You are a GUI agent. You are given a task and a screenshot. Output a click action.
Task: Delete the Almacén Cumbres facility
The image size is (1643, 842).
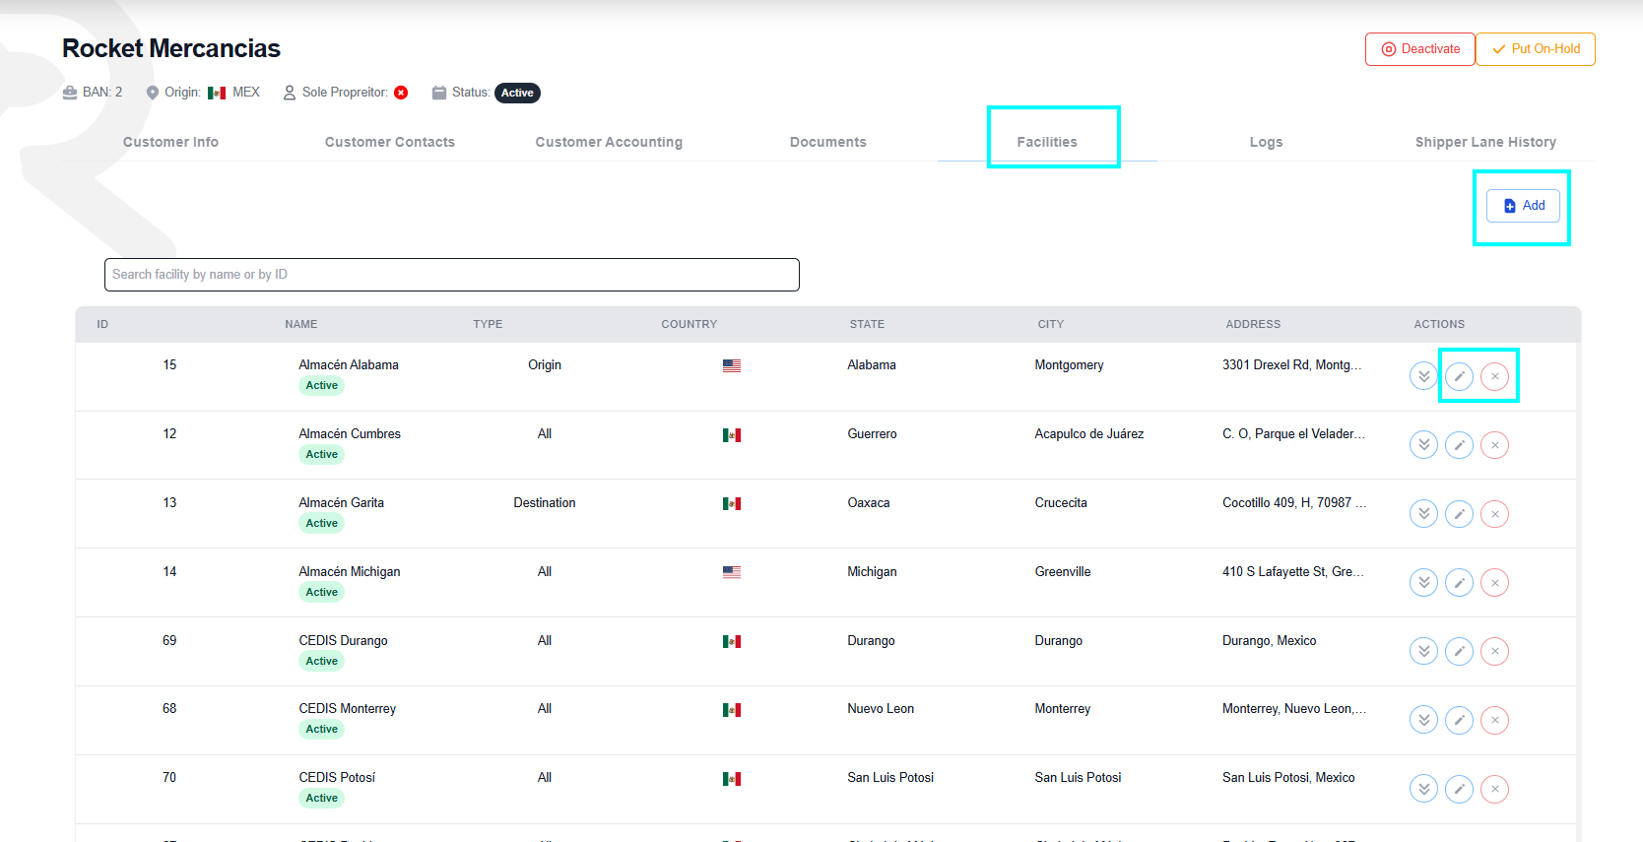[1494, 445]
